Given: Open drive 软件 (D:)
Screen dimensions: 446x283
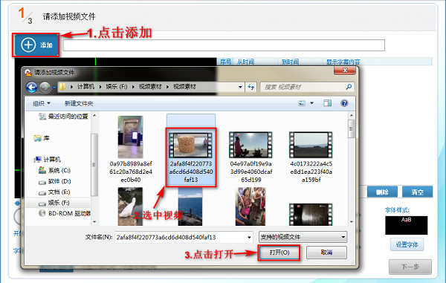Looking at the screenshot, I should point(54,181).
